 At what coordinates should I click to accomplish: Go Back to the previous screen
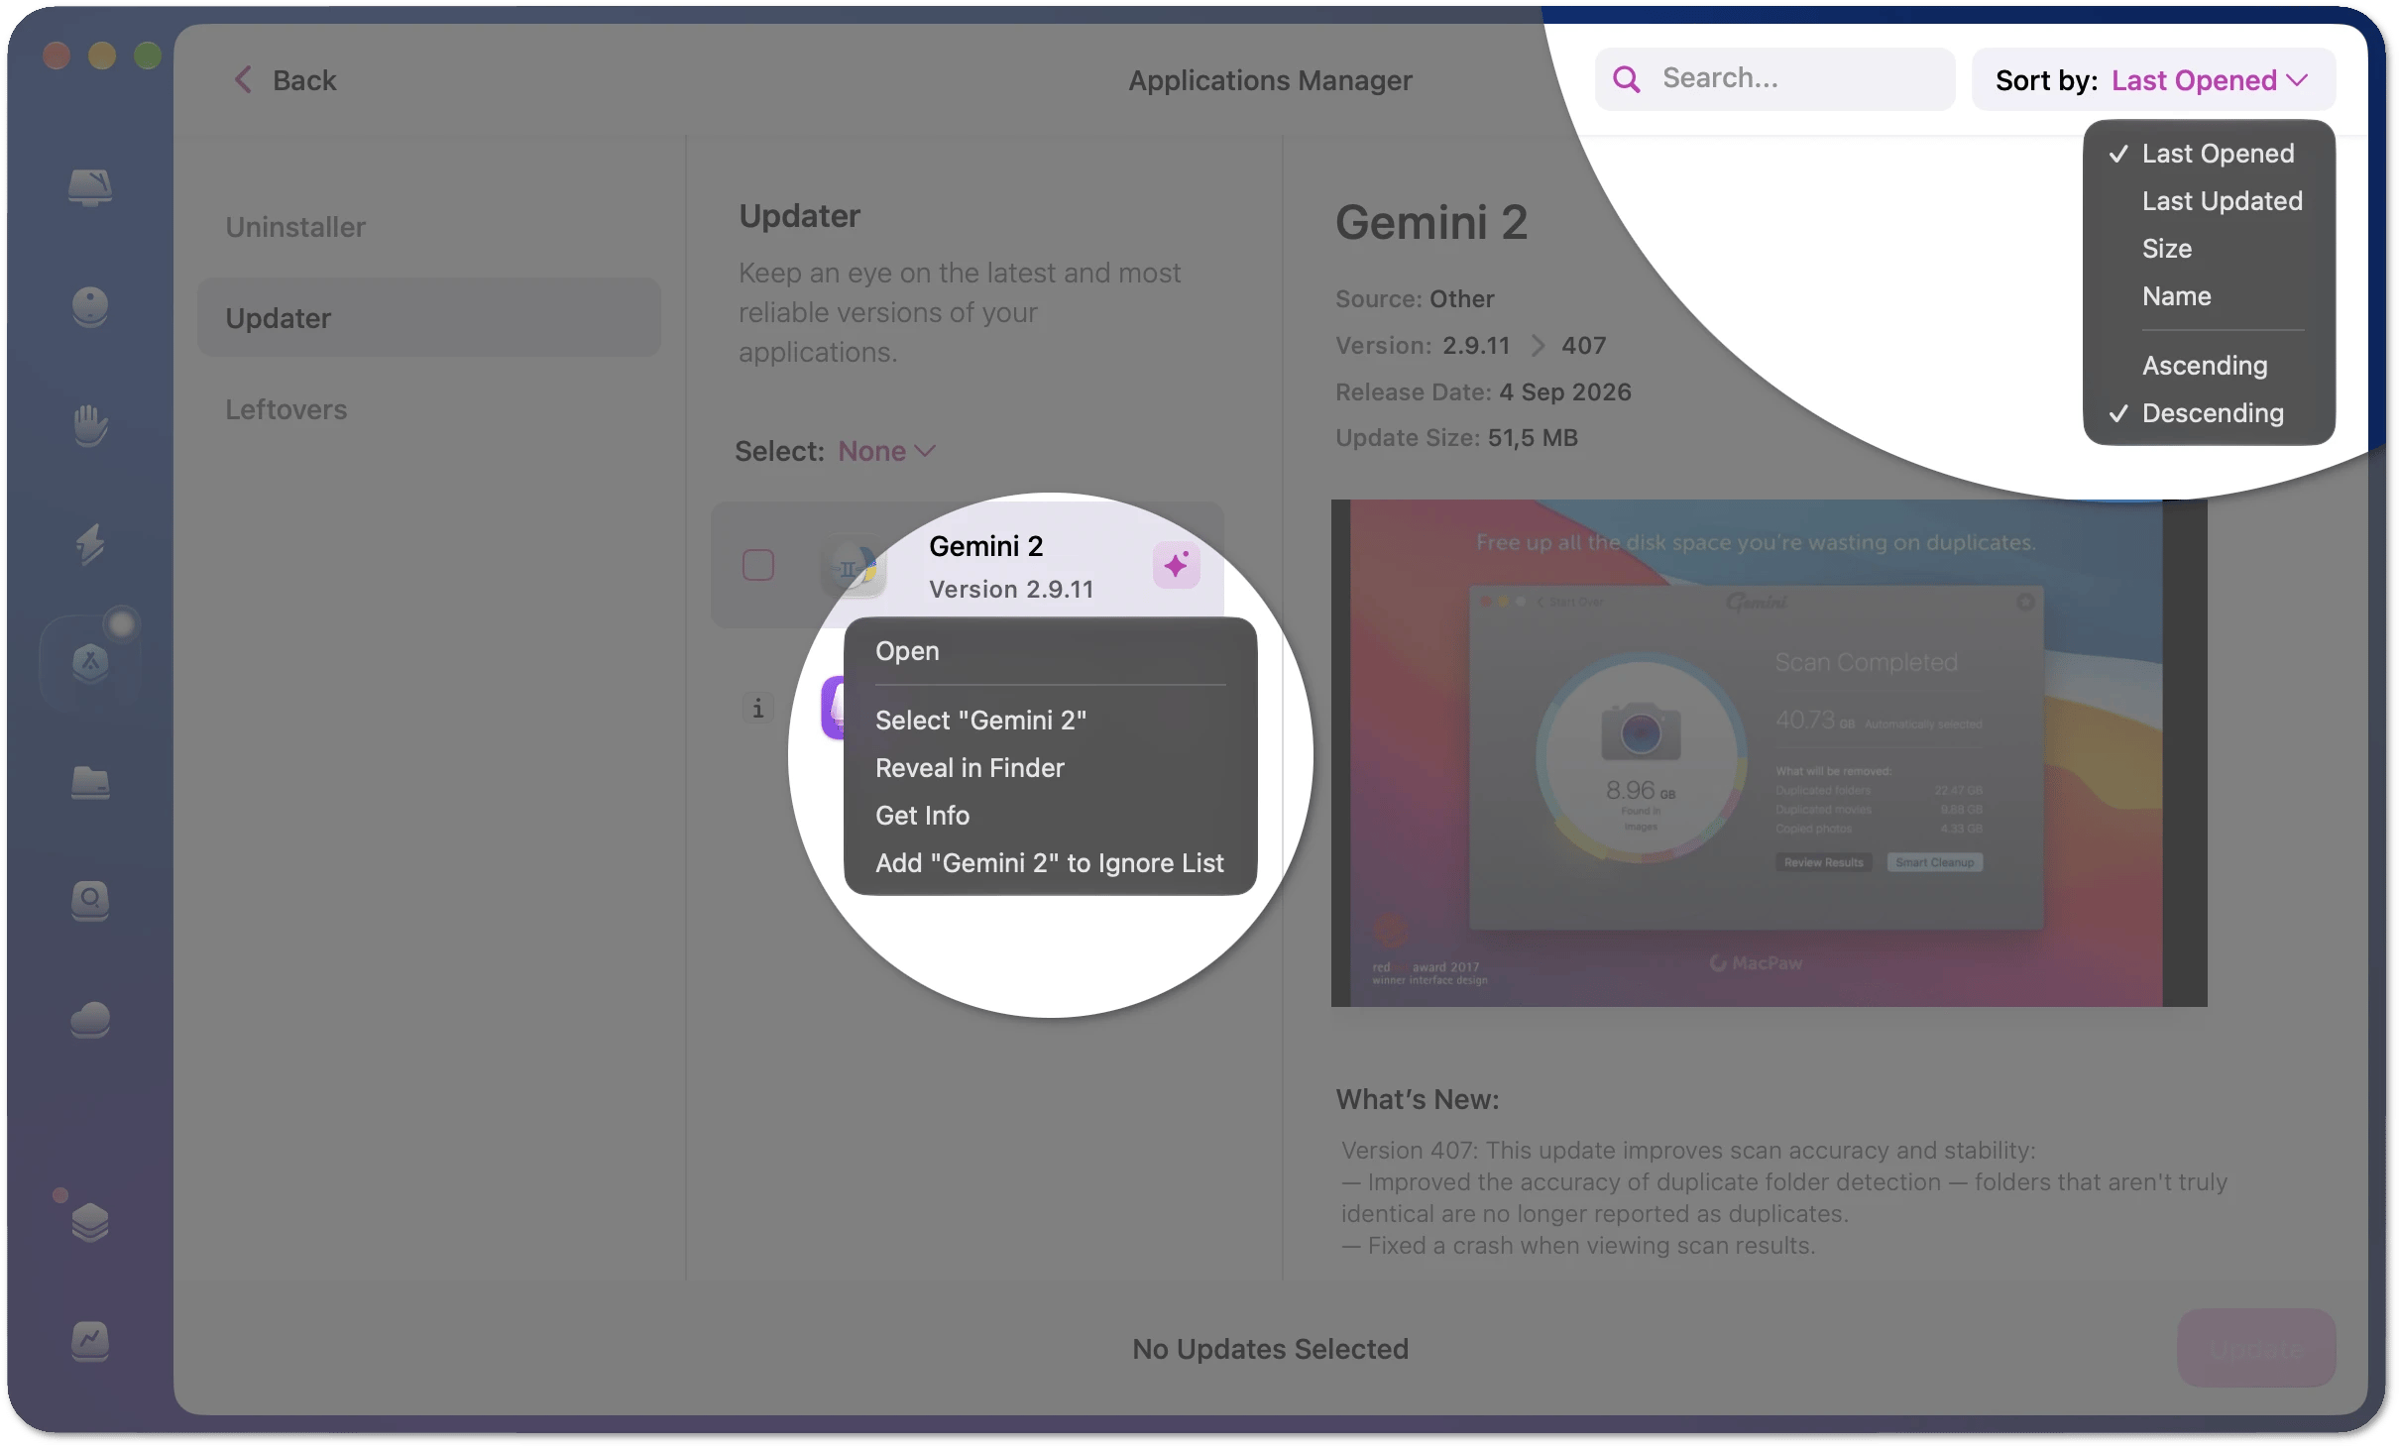coord(286,80)
